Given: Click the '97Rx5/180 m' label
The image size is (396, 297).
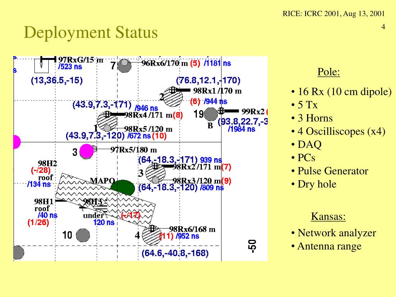Looking at the screenshot, I should (133, 150).
